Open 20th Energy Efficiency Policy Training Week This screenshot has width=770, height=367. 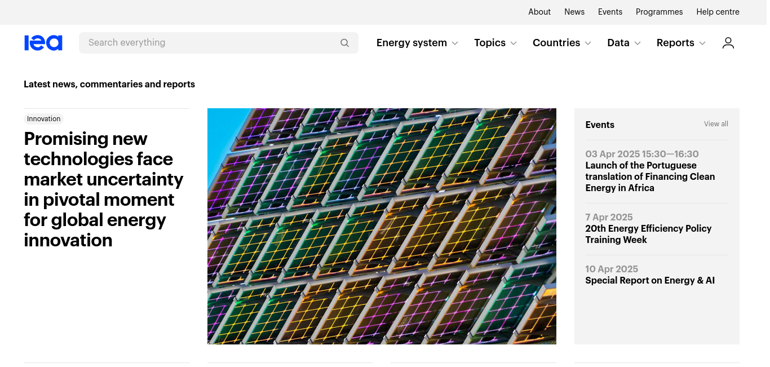(648, 234)
